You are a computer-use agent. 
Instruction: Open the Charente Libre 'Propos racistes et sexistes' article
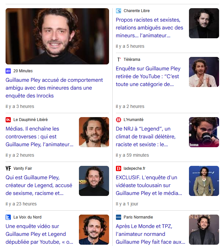[x=149, y=28]
